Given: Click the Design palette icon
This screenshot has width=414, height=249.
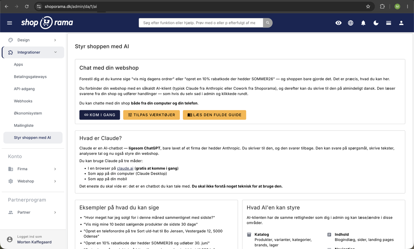Looking at the screenshot, I should pyautogui.click(x=11, y=40).
